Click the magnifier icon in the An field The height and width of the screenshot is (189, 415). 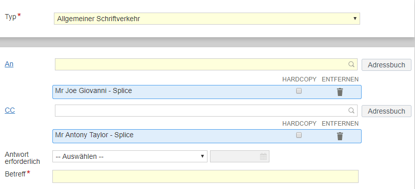click(x=351, y=64)
